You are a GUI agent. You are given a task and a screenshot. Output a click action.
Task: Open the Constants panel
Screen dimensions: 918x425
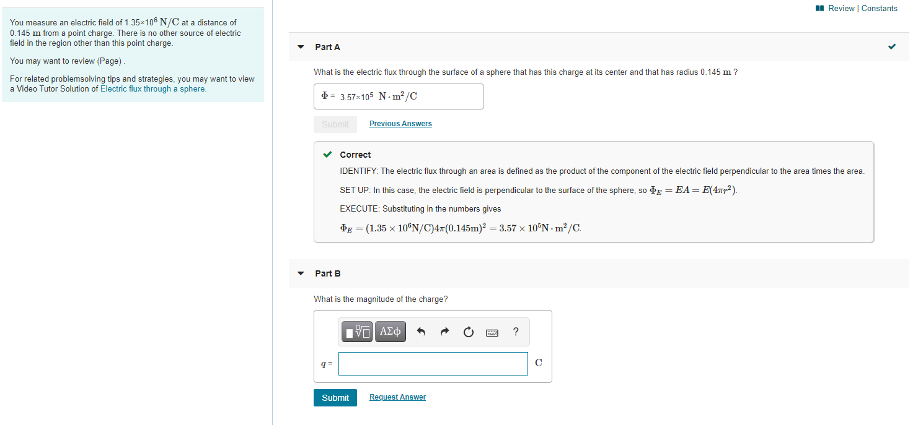tap(879, 8)
